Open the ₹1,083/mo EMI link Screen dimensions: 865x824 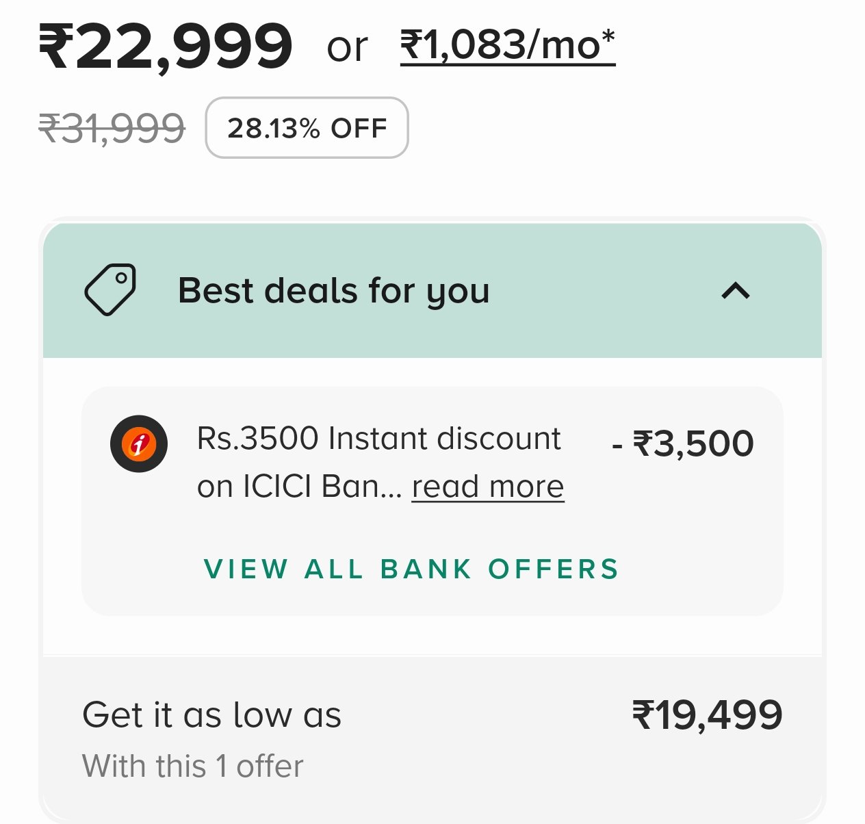tap(507, 47)
